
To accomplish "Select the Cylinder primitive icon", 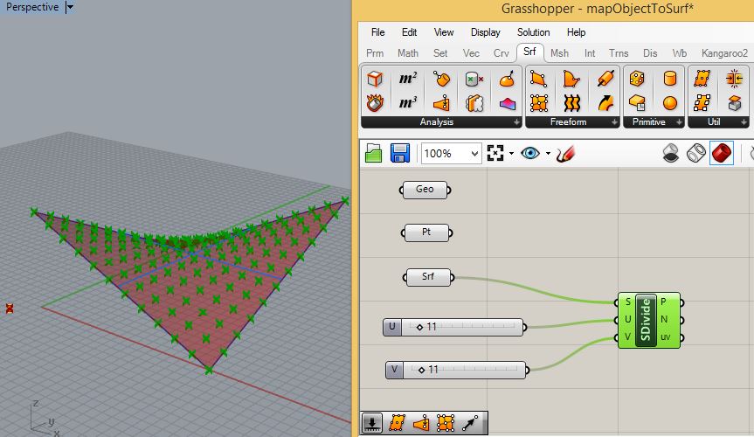I will [x=670, y=80].
